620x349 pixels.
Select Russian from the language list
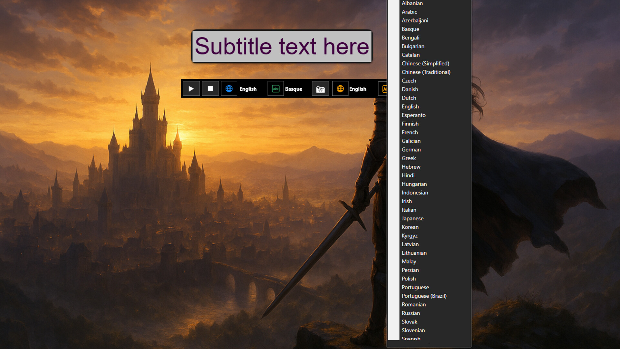point(410,313)
